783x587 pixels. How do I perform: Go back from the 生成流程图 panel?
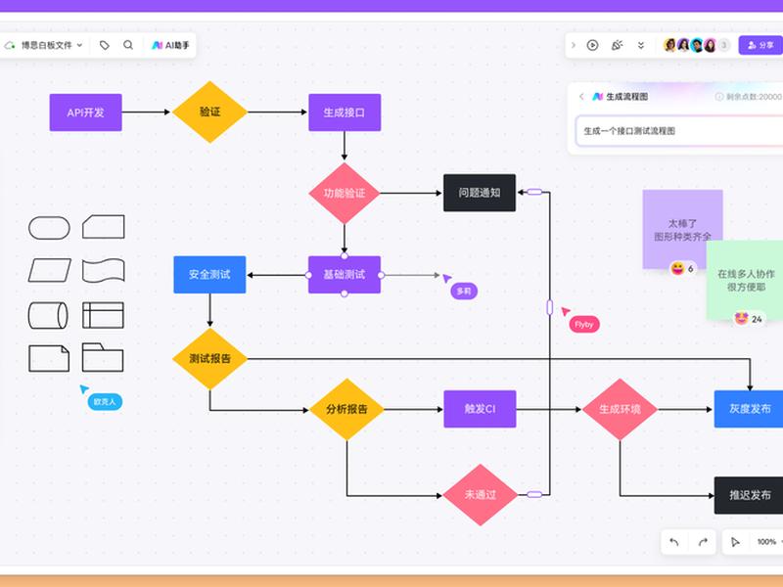tap(581, 96)
